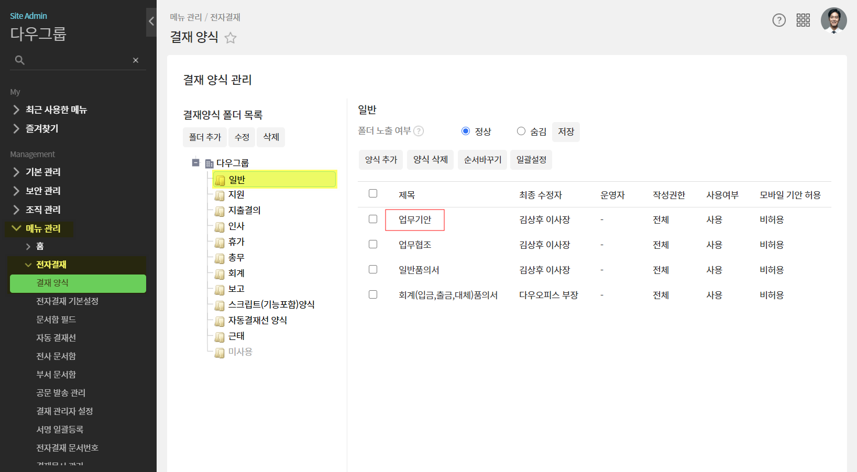Check the box for 업무협조 row

point(373,244)
